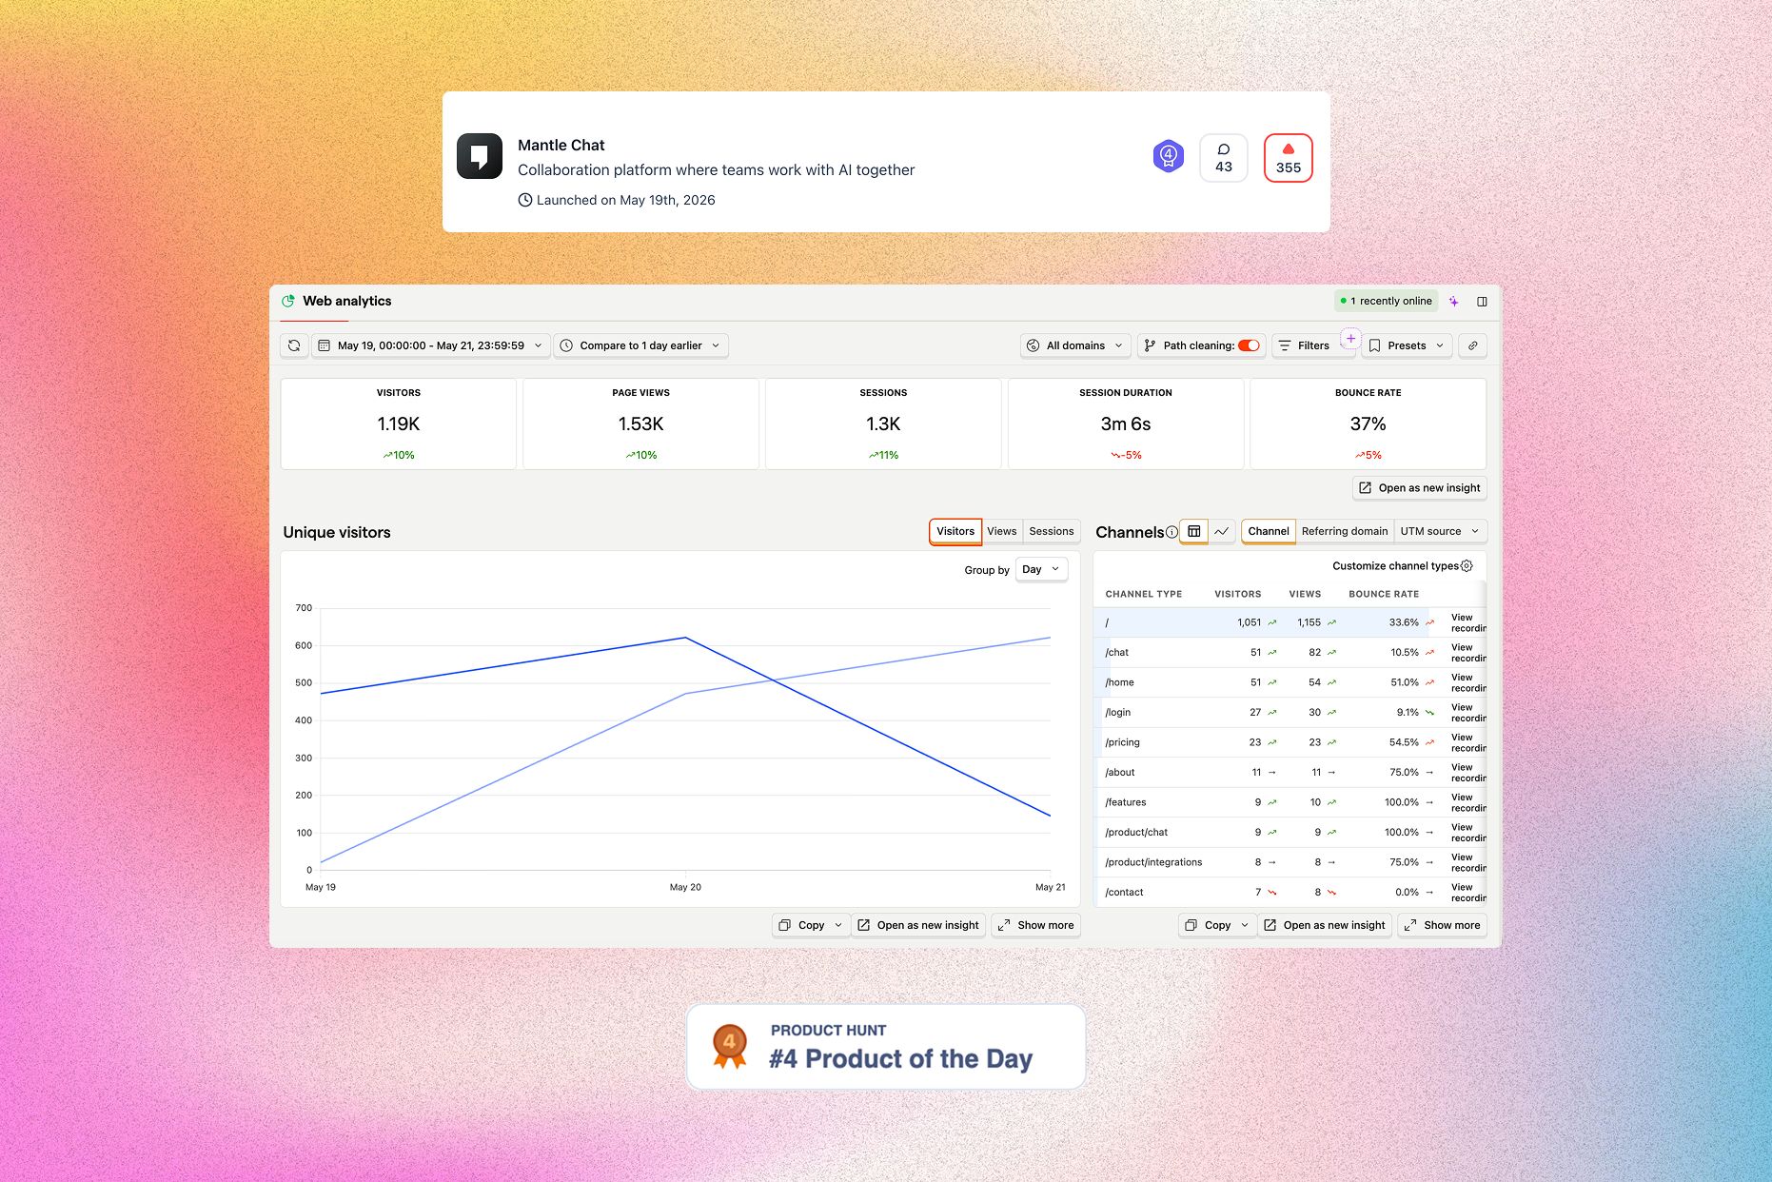Open the All domains dropdown
This screenshot has width=1772, height=1182.
point(1075,345)
